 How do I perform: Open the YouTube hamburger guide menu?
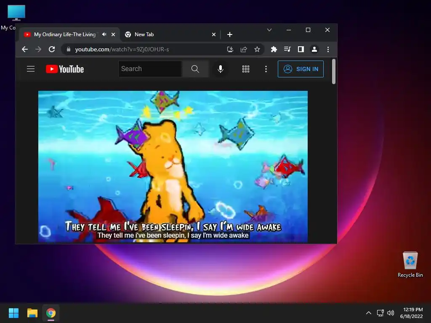click(x=31, y=69)
